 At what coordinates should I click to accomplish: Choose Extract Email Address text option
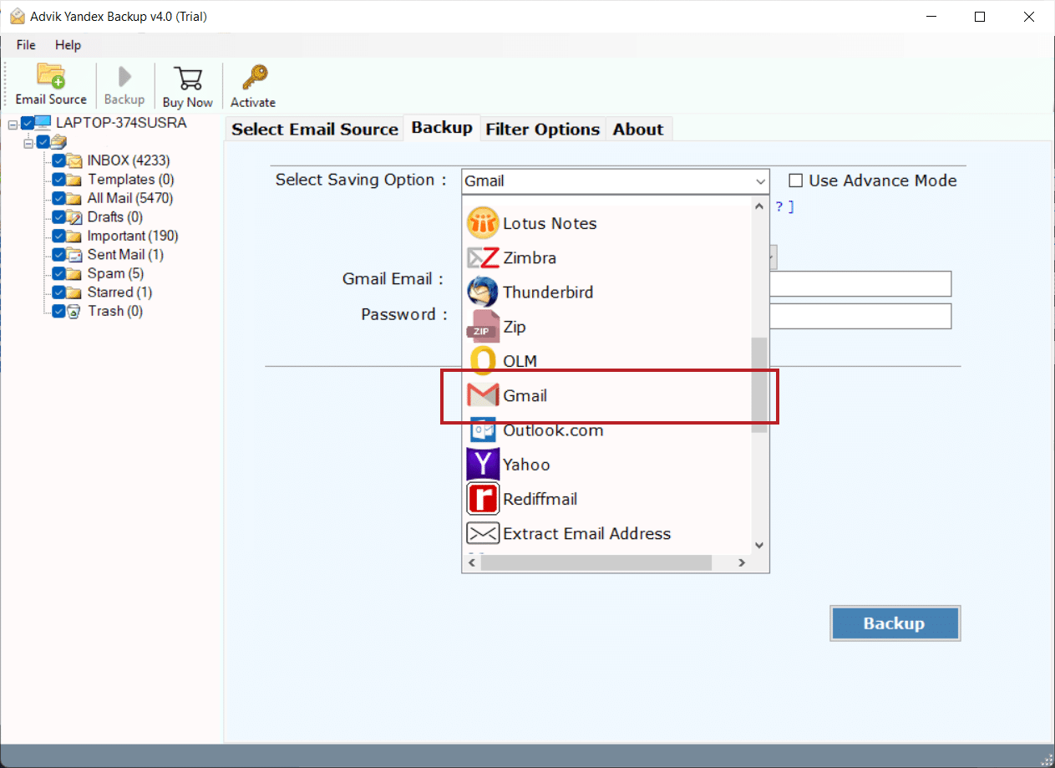coord(587,533)
